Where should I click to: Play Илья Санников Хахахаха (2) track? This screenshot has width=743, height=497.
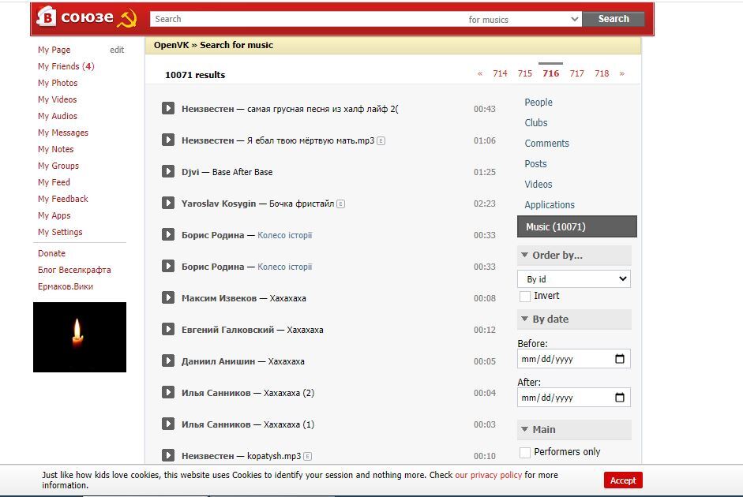[x=167, y=392]
